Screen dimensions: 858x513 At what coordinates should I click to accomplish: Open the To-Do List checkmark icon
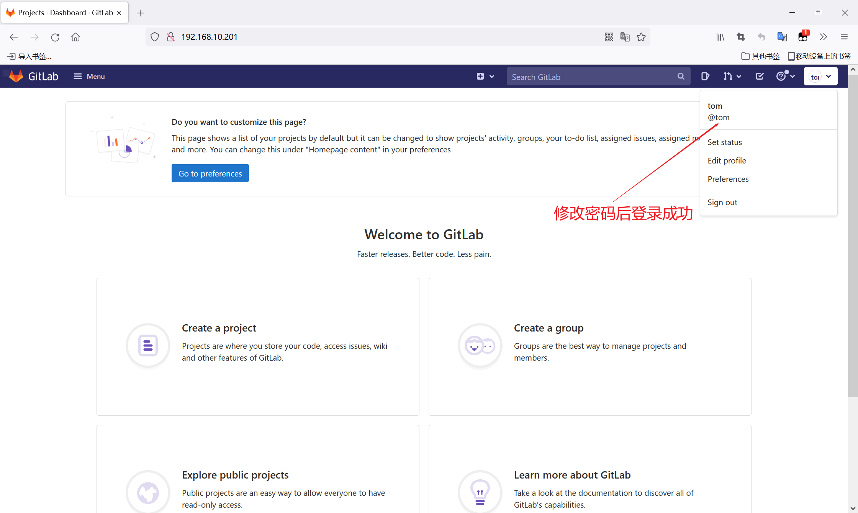(760, 76)
